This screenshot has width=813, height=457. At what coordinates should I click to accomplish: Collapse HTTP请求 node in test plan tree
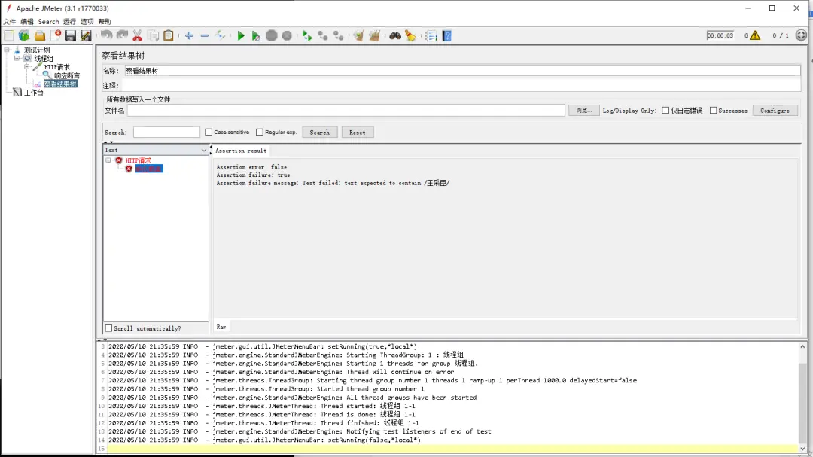[x=27, y=67]
